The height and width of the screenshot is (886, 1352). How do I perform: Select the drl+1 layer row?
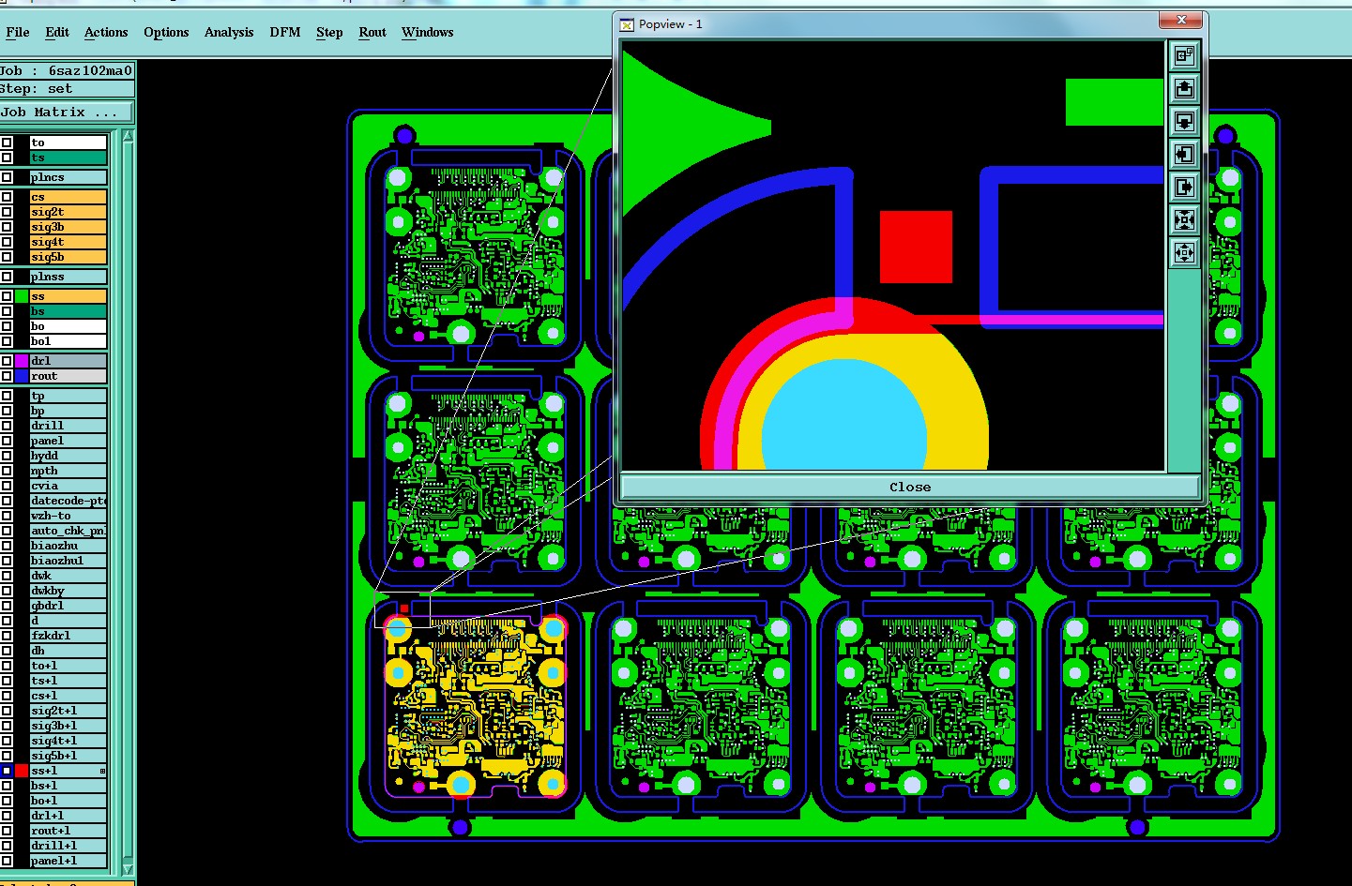68,816
